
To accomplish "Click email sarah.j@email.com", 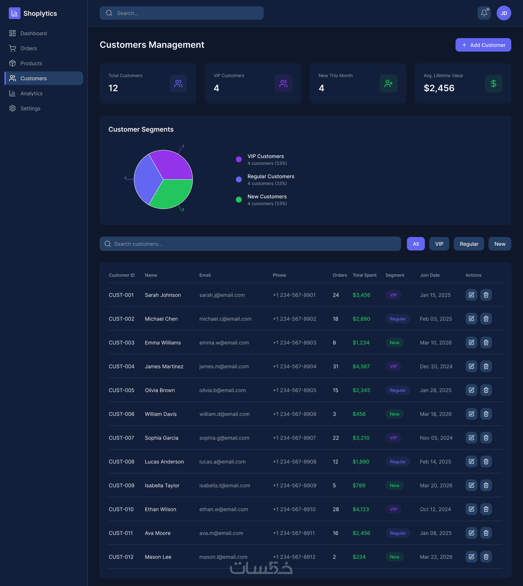I will pyautogui.click(x=222, y=295).
